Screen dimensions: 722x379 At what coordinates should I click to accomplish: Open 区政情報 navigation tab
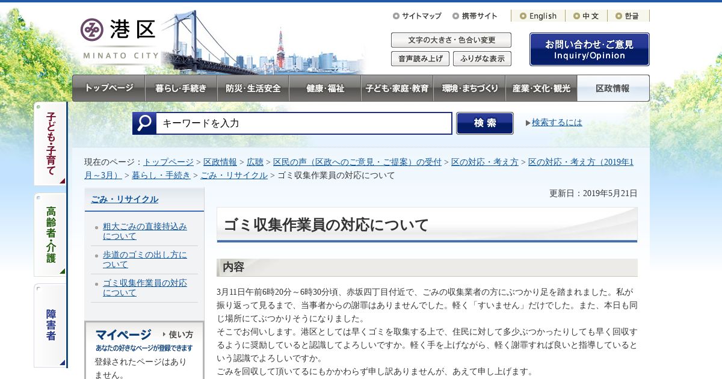[613, 88]
